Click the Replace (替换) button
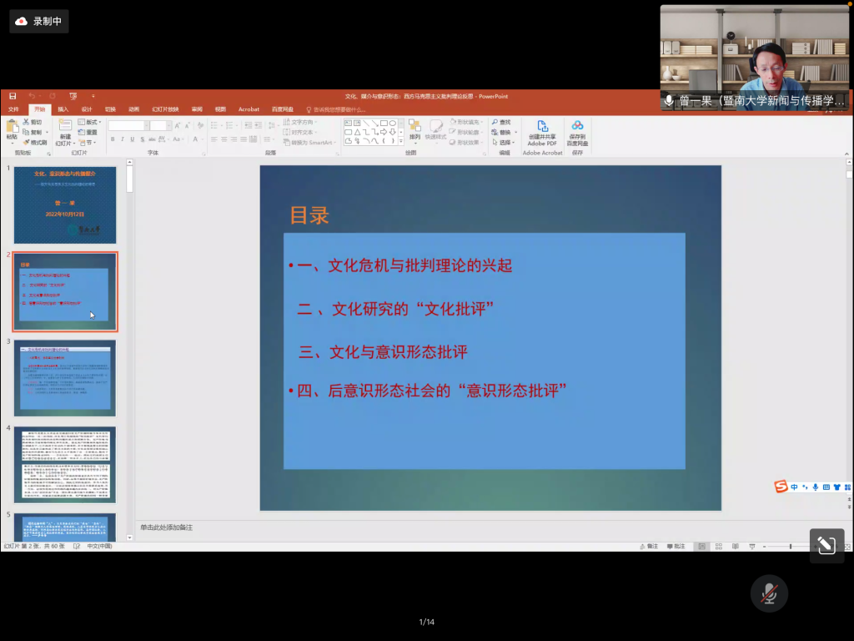The width and height of the screenshot is (854, 641). click(x=502, y=132)
